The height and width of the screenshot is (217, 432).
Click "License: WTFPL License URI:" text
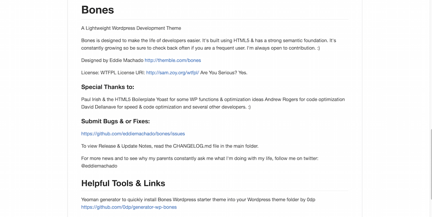[113, 72]
